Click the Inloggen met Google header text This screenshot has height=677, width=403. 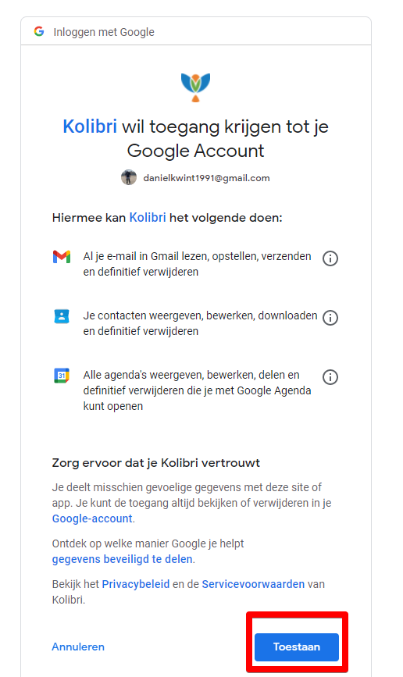pos(104,32)
